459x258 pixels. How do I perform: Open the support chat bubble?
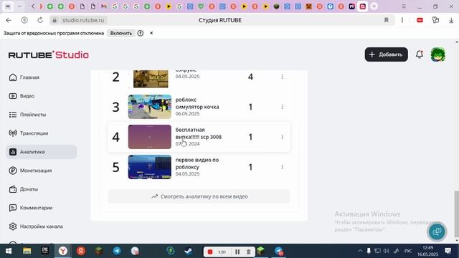click(x=437, y=231)
